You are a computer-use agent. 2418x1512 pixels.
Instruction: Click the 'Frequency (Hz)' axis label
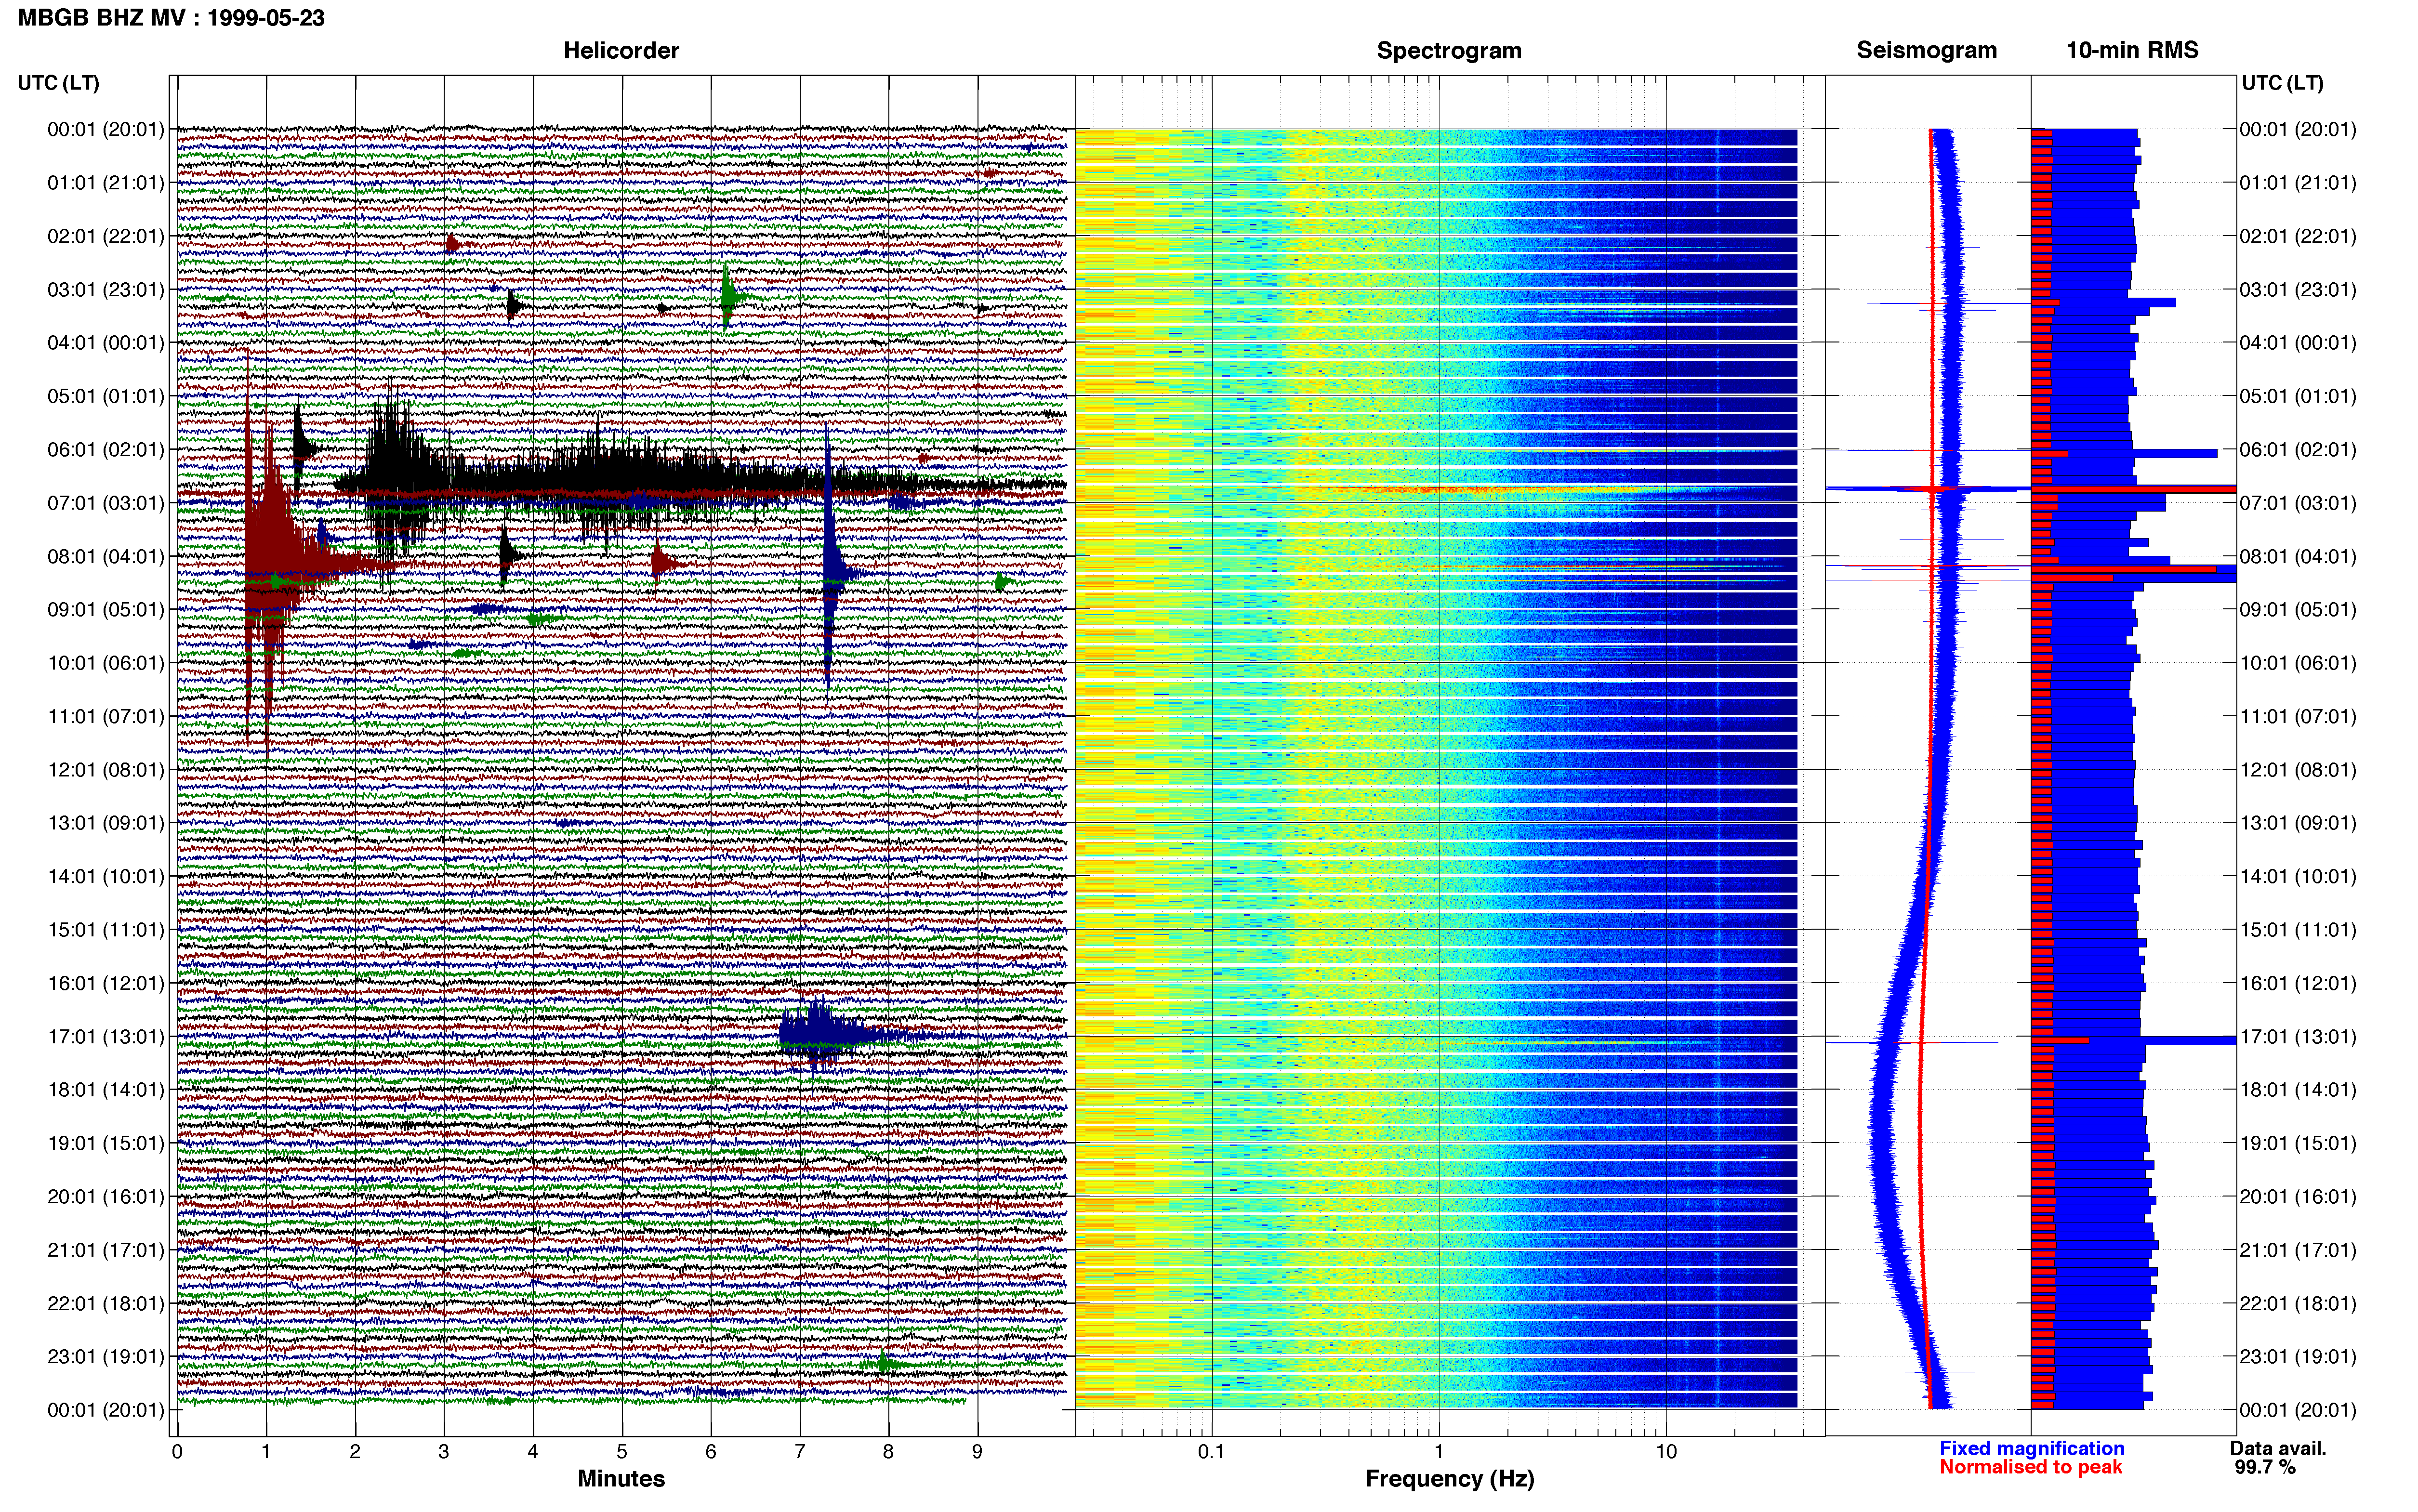click(x=1449, y=1479)
